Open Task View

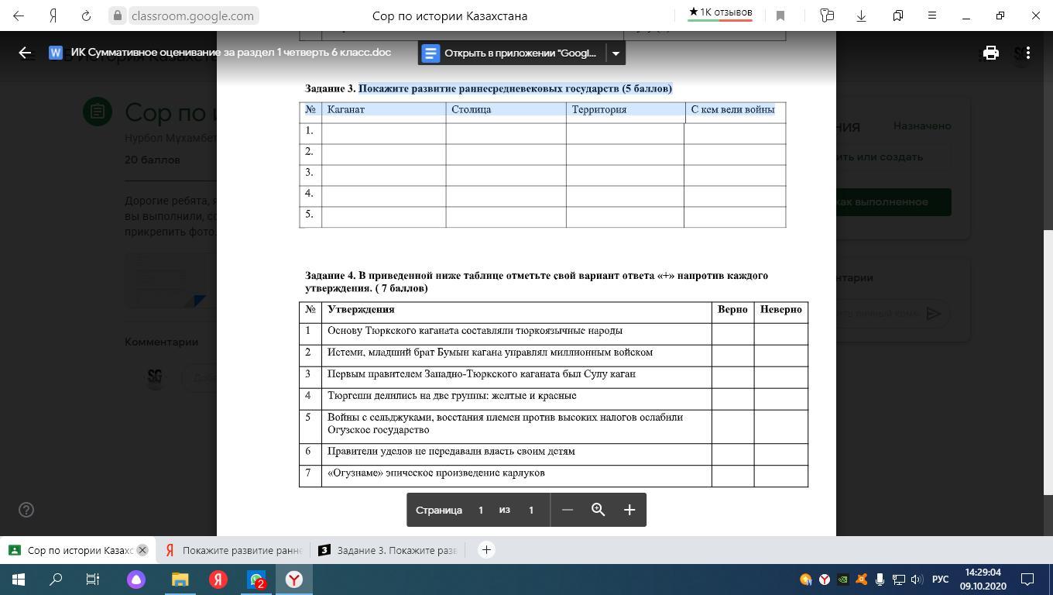point(93,580)
